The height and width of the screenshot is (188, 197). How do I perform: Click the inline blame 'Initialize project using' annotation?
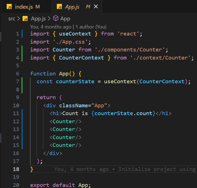tap(157, 169)
